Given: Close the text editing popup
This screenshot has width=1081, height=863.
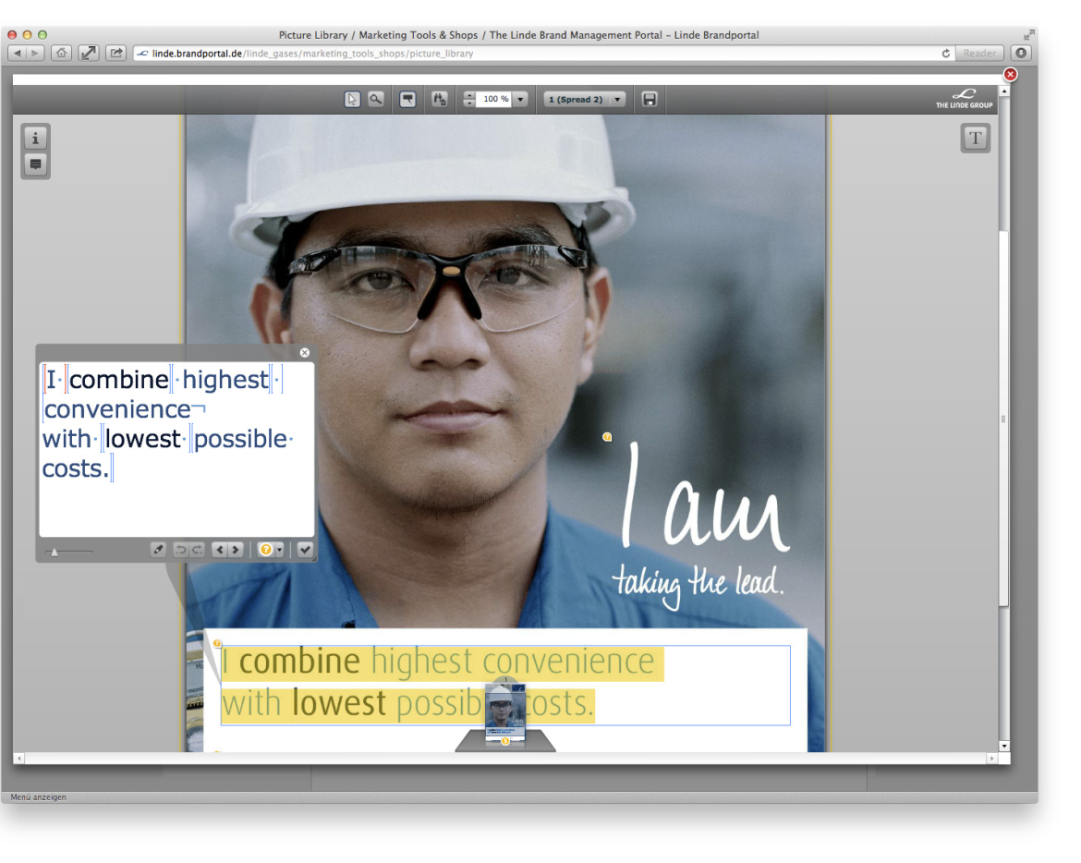Looking at the screenshot, I should (x=305, y=352).
